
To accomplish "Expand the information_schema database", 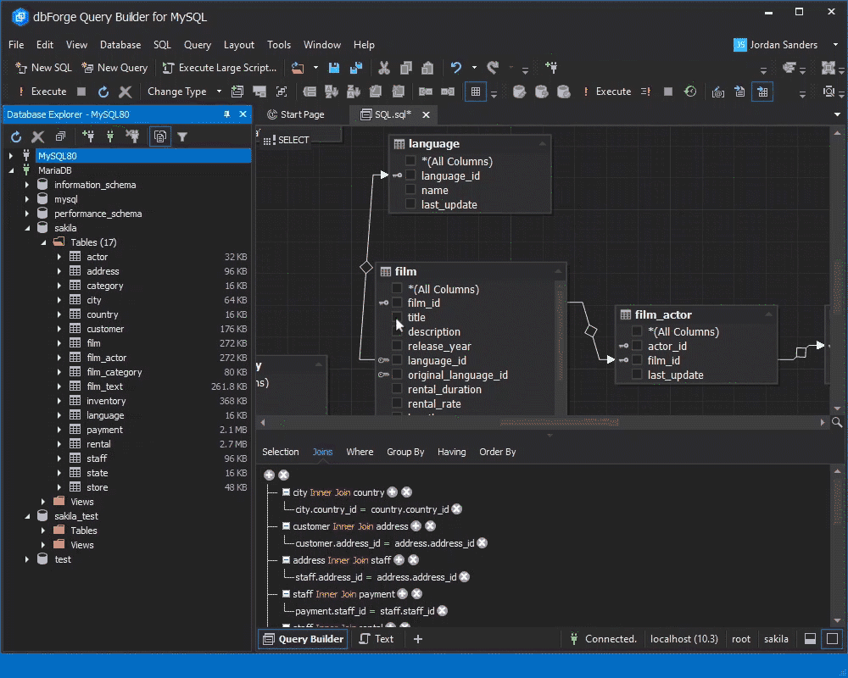I will pyautogui.click(x=27, y=185).
